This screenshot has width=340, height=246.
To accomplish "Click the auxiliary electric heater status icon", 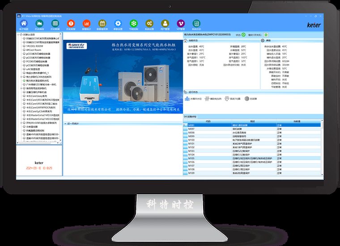I will (207, 99).
